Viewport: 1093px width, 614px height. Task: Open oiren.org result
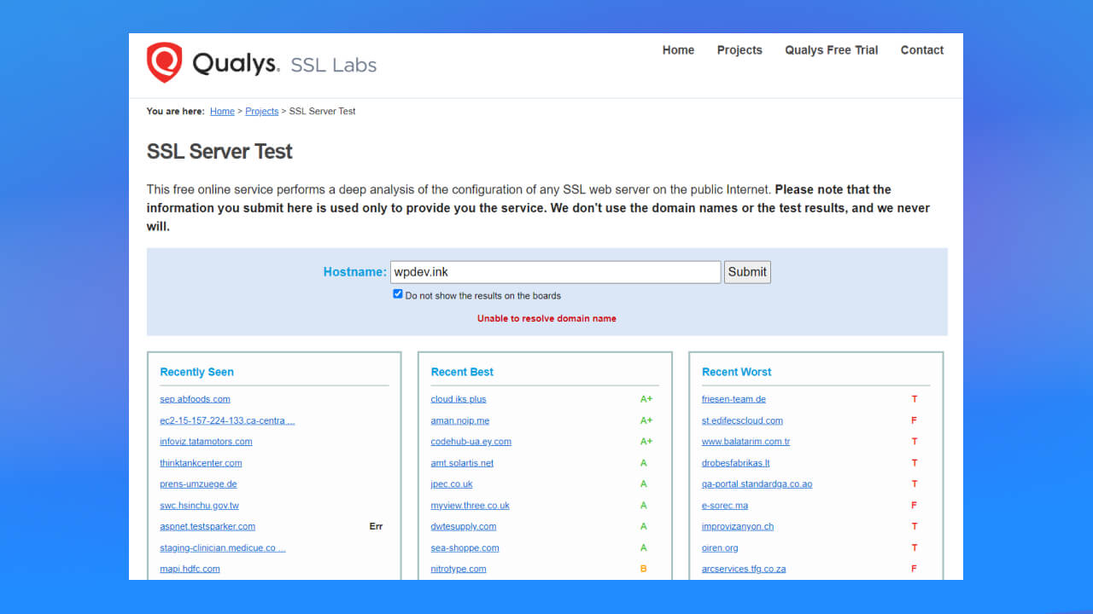(x=720, y=548)
